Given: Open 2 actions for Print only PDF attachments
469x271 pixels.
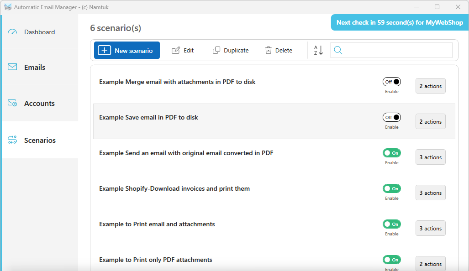Looking at the screenshot, I should pyautogui.click(x=431, y=264).
